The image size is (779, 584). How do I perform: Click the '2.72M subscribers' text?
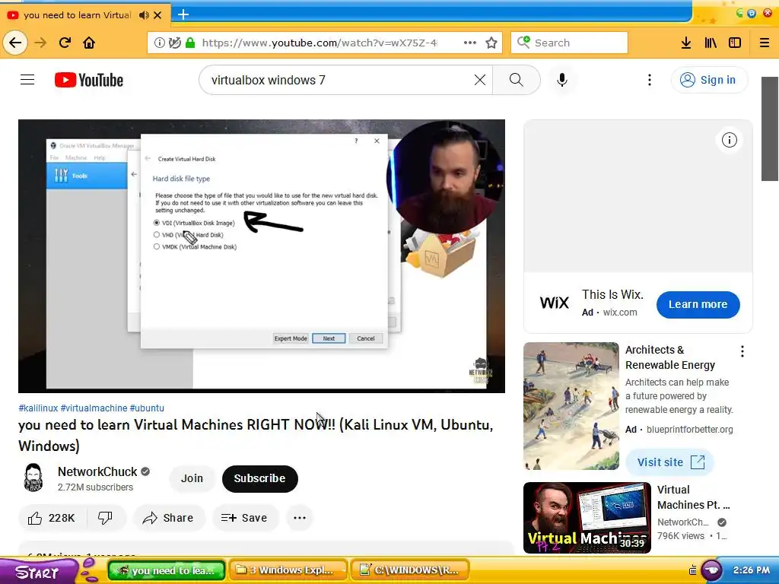click(95, 487)
